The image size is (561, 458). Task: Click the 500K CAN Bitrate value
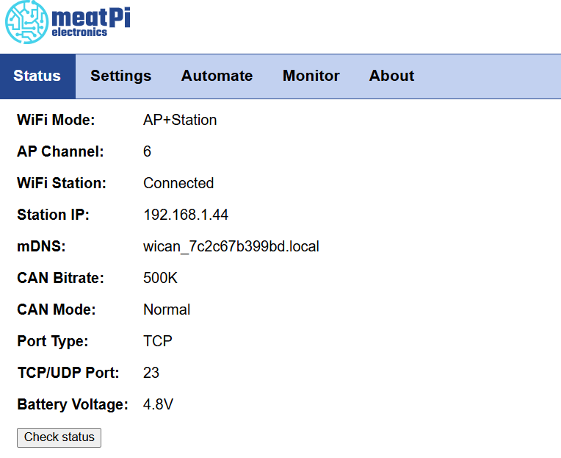tap(160, 278)
